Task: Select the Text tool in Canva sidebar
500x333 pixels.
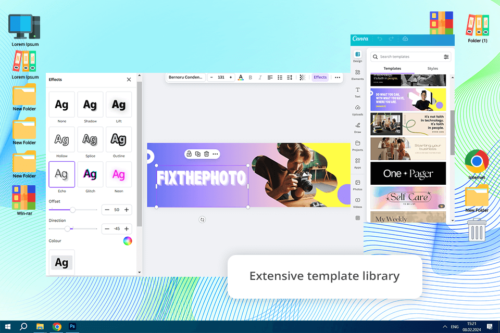Action: tap(357, 92)
